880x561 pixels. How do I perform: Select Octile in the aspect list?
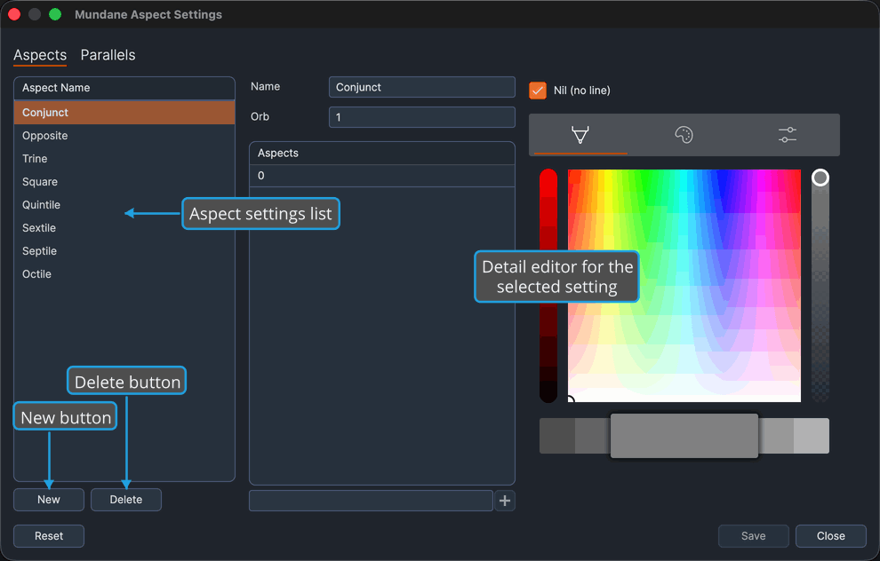(124, 274)
